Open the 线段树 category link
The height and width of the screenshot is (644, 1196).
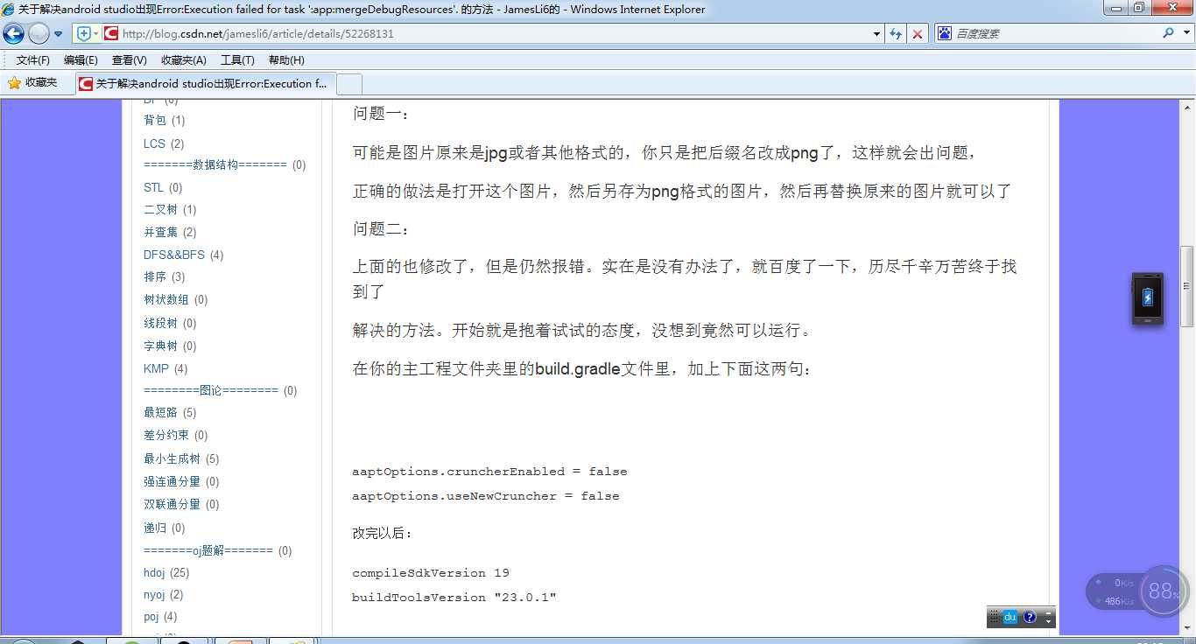pos(160,323)
